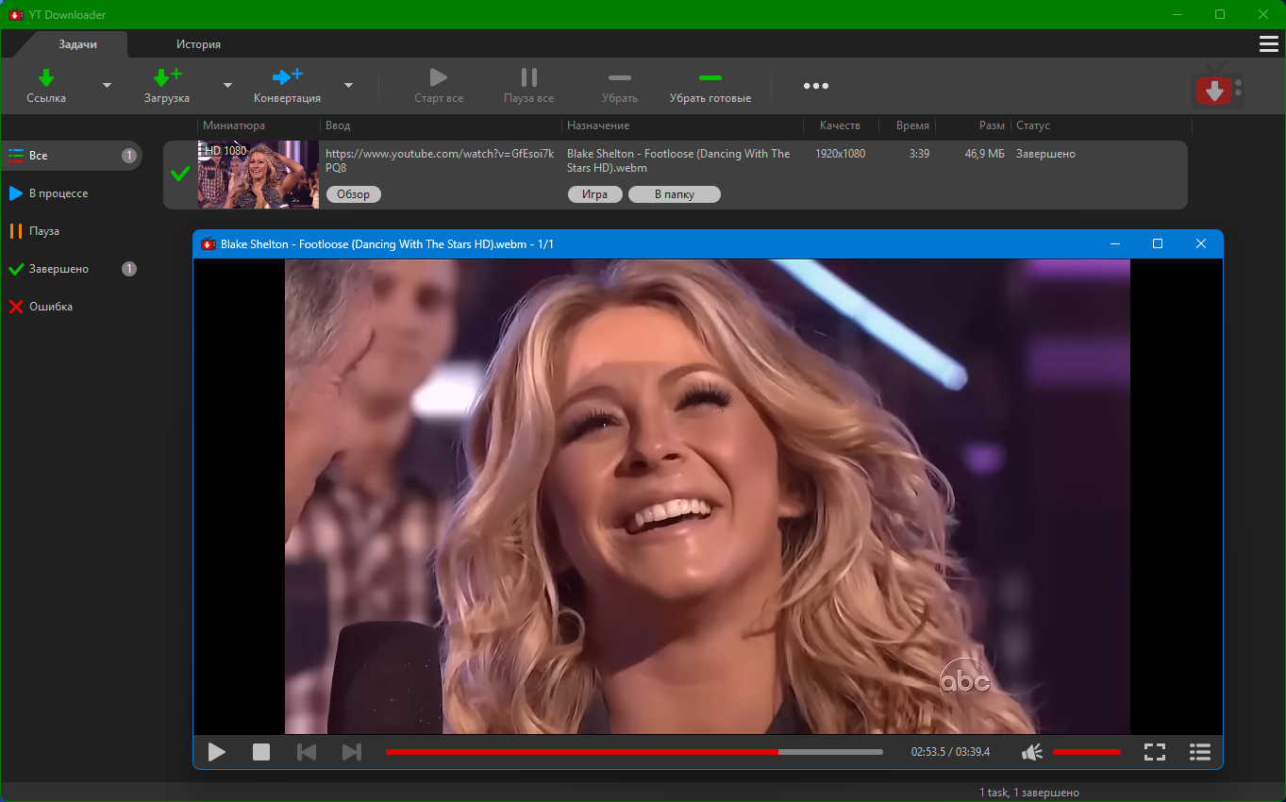The height and width of the screenshot is (802, 1286).
Task: Skip to next track in player
Action: tap(352, 752)
